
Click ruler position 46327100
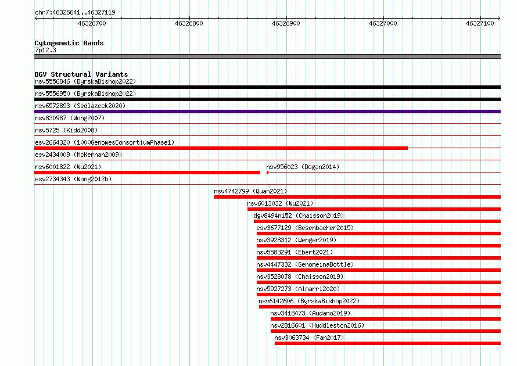(x=480, y=23)
